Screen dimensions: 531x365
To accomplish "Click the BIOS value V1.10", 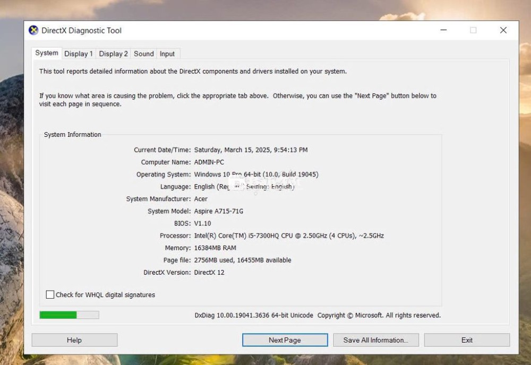I will pyautogui.click(x=202, y=223).
